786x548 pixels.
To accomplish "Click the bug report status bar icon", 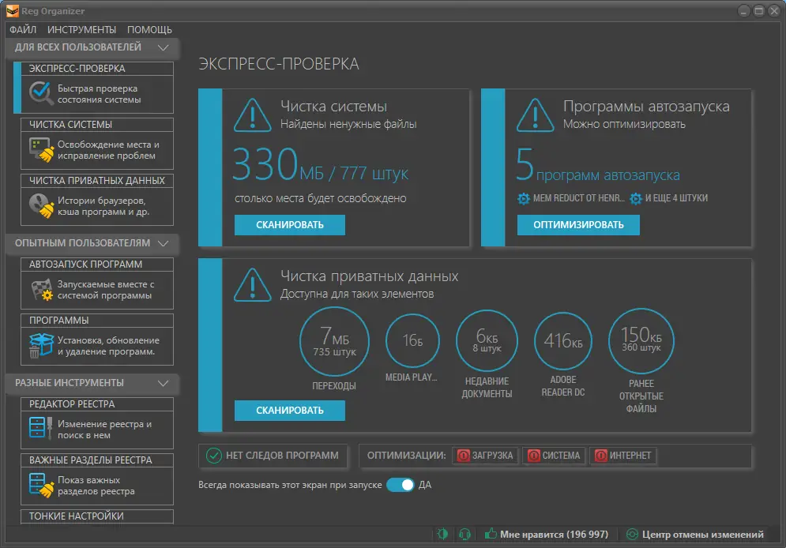I will 442,535.
